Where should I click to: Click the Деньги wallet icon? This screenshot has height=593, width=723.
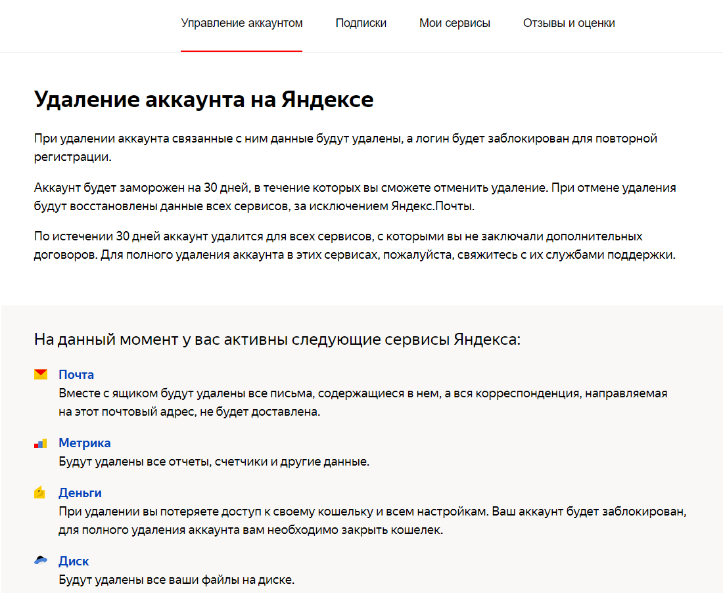(40, 493)
